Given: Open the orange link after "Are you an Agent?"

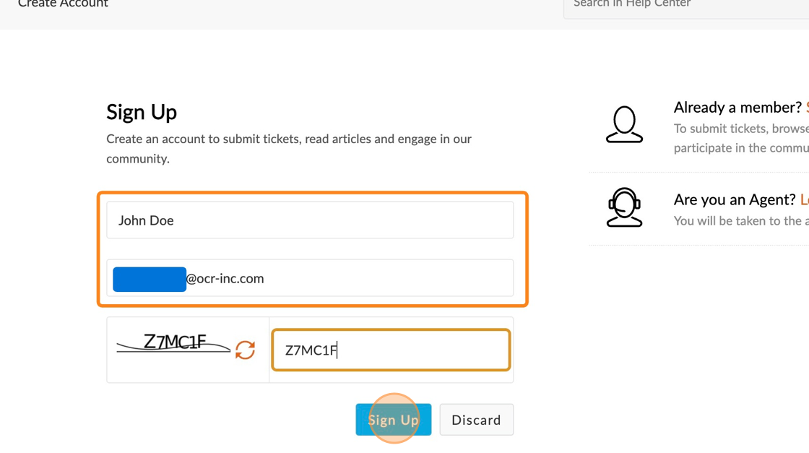Looking at the screenshot, I should click(x=804, y=199).
